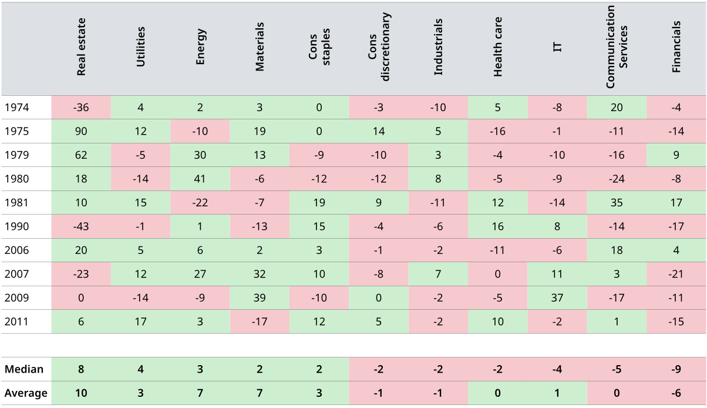Click the 1974 row label
Screen dimensions: 707x408
(16, 108)
